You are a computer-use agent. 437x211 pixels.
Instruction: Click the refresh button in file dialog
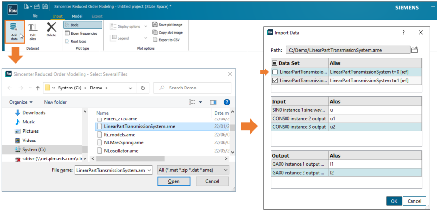click(x=143, y=88)
